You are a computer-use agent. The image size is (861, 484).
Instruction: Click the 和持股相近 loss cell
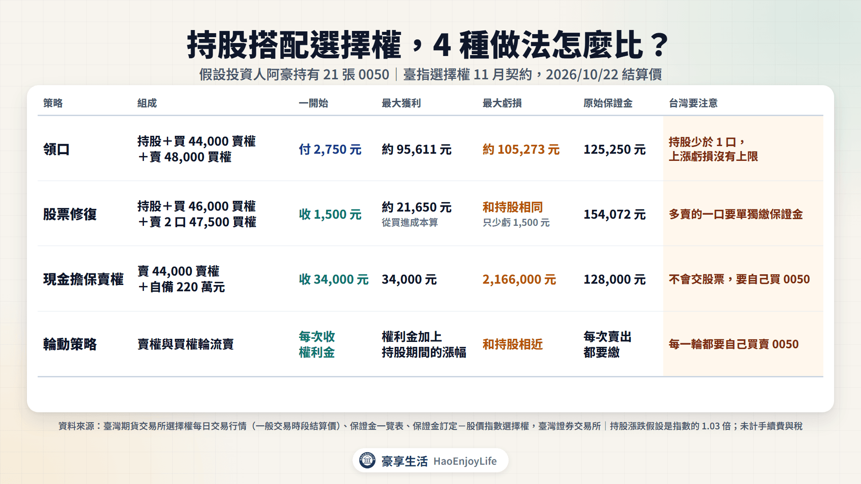[513, 344]
